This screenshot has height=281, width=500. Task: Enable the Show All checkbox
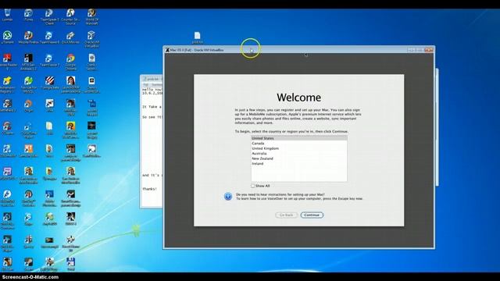point(252,186)
